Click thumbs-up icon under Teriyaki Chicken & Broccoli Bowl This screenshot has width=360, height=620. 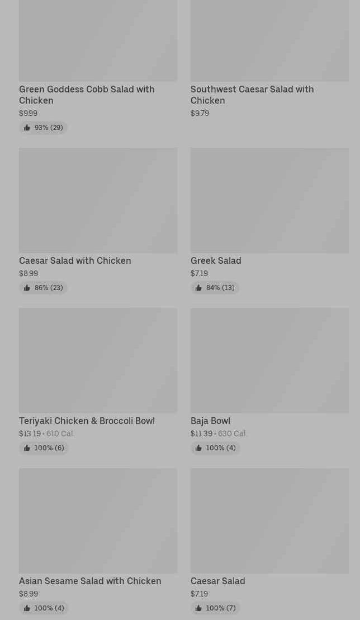point(27,448)
